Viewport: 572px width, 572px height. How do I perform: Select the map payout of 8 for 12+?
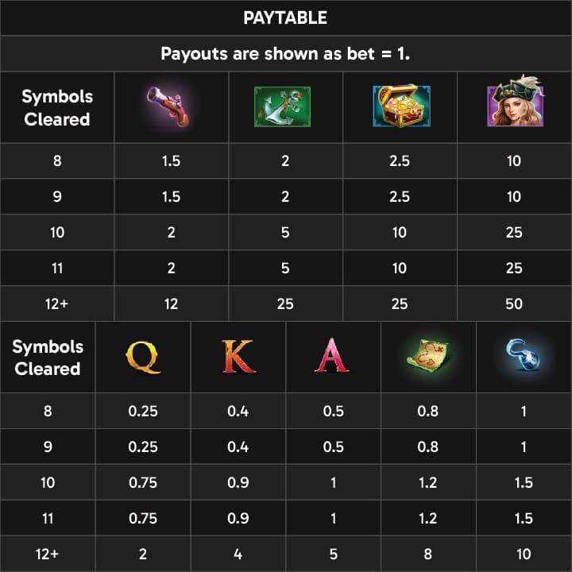428,555
